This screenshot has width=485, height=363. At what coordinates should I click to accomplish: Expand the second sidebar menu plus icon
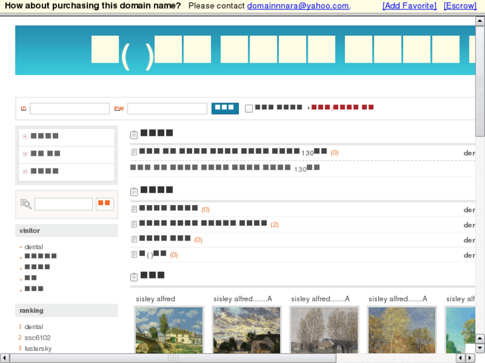pyautogui.click(x=25, y=154)
